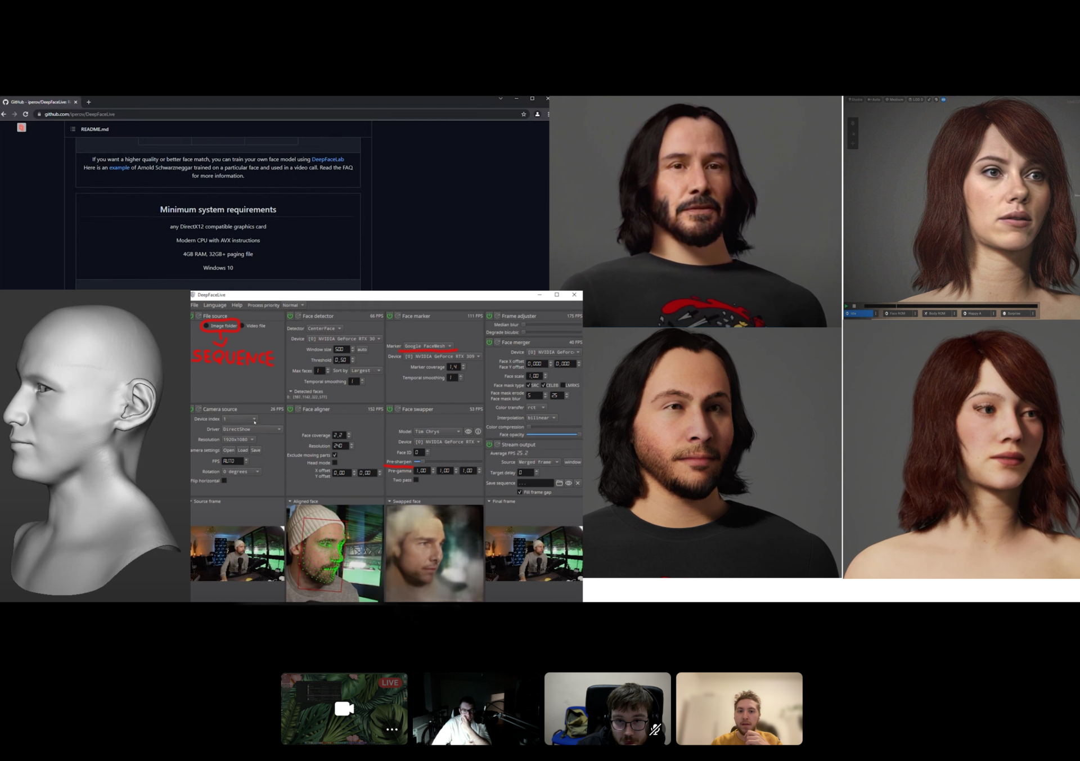Viewport: 1080px width, 761px height.
Task: Select Video file radio button
Action: (x=242, y=326)
